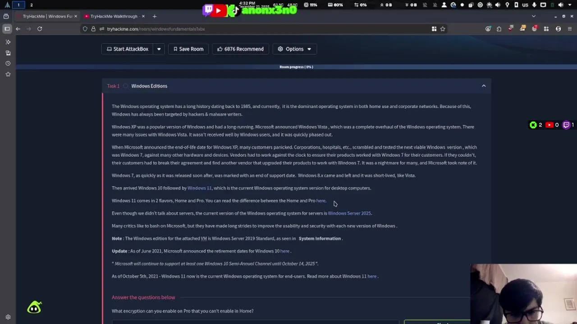
Task: Click the grid icon in address bar
Action: click(434, 29)
